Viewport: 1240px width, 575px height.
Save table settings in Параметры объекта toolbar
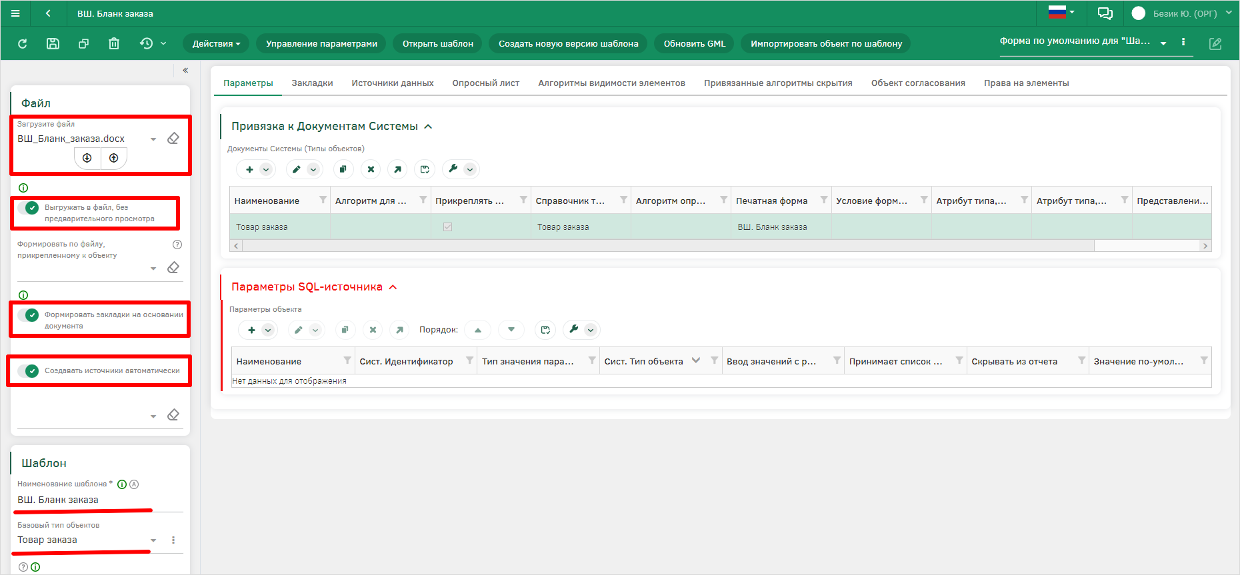pyautogui.click(x=545, y=330)
